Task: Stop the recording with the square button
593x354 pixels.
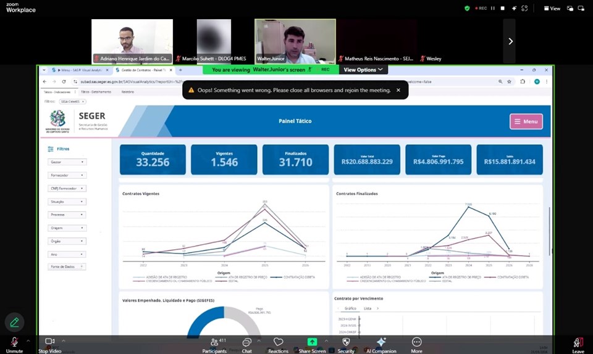Action: point(503,8)
